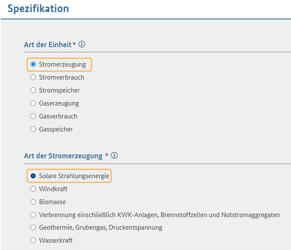Image resolution: width=291 pixels, height=250 pixels.
Task: Select Geothermie, Grubengas, Druckentspannung option
Action: pyautogui.click(x=33, y=227)
